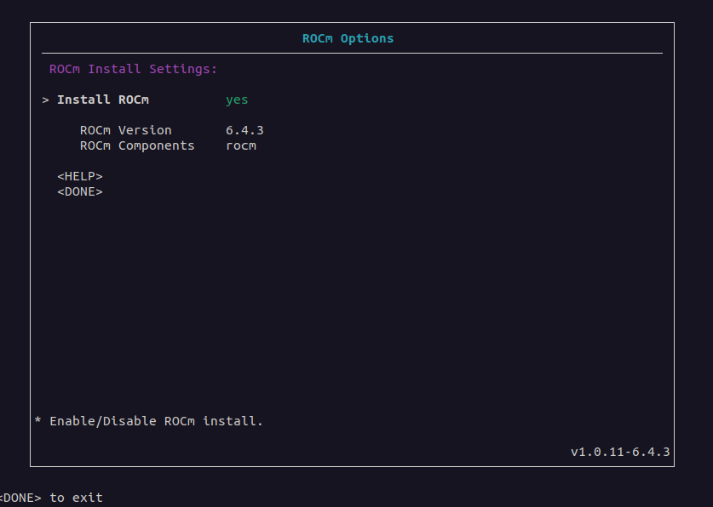Click the ROCm Options title

[348, 38]
